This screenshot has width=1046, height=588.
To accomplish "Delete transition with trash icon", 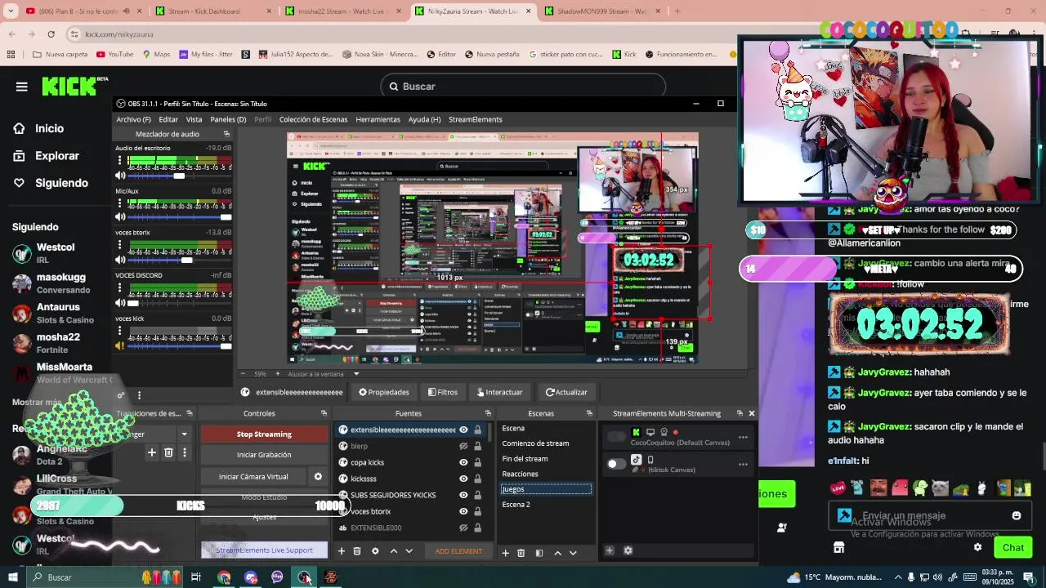I will pyautogui.click(x=168, y=452).
